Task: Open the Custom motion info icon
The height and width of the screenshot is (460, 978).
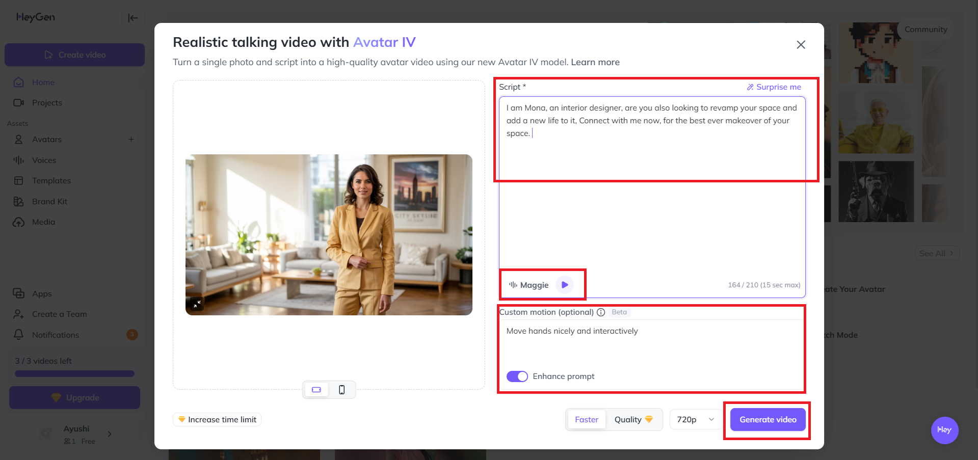Action: tap(601, 312)
